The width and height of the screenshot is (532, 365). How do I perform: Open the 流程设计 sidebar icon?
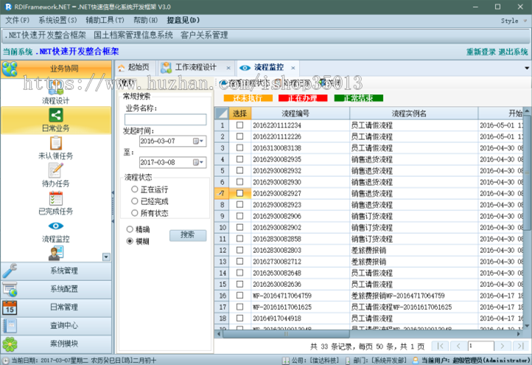coord(56,88)
